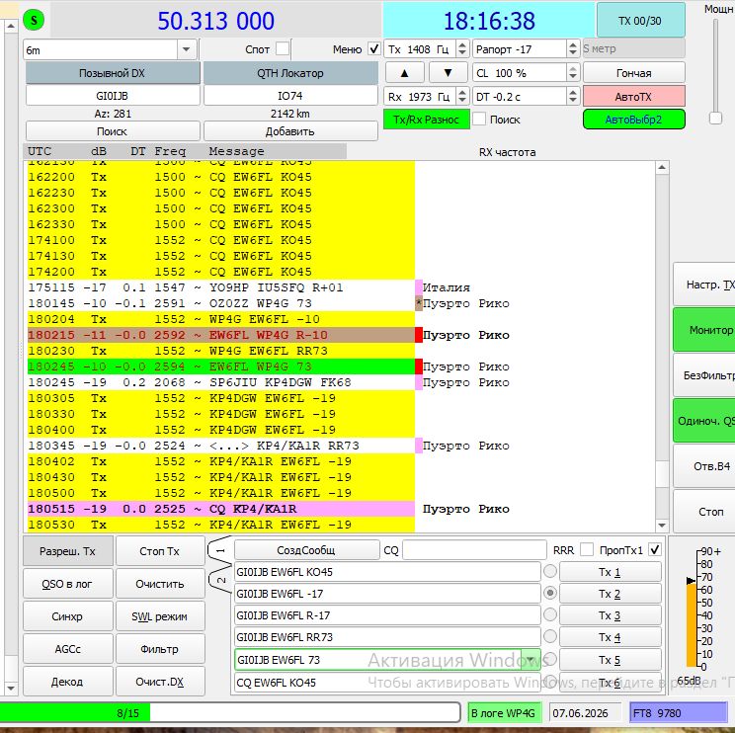Click the green S status indicator

[x=34, y=20]
